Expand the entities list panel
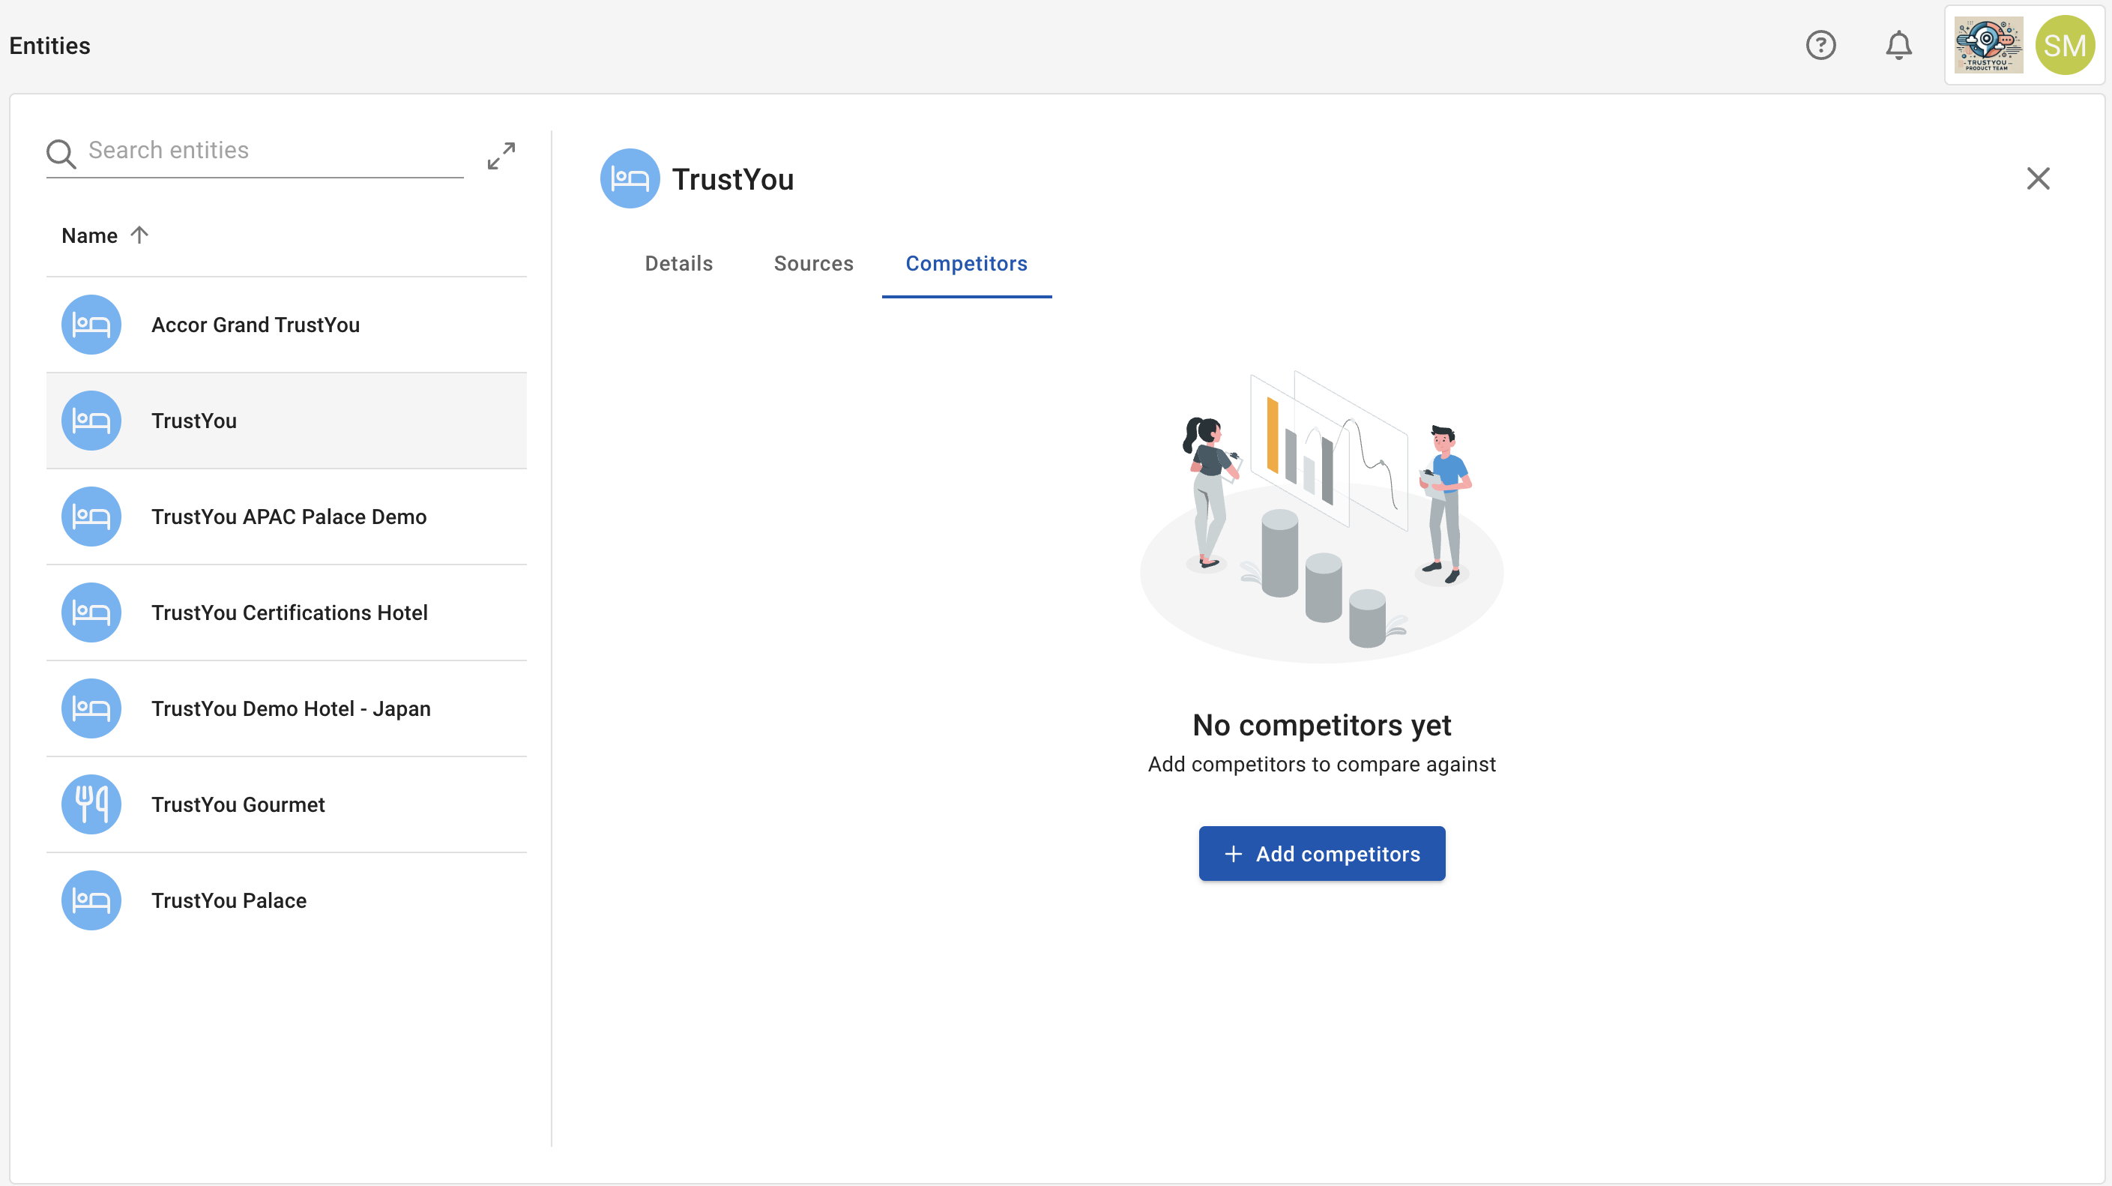The image size is (2112, 1186). click(x=501, y=156)
